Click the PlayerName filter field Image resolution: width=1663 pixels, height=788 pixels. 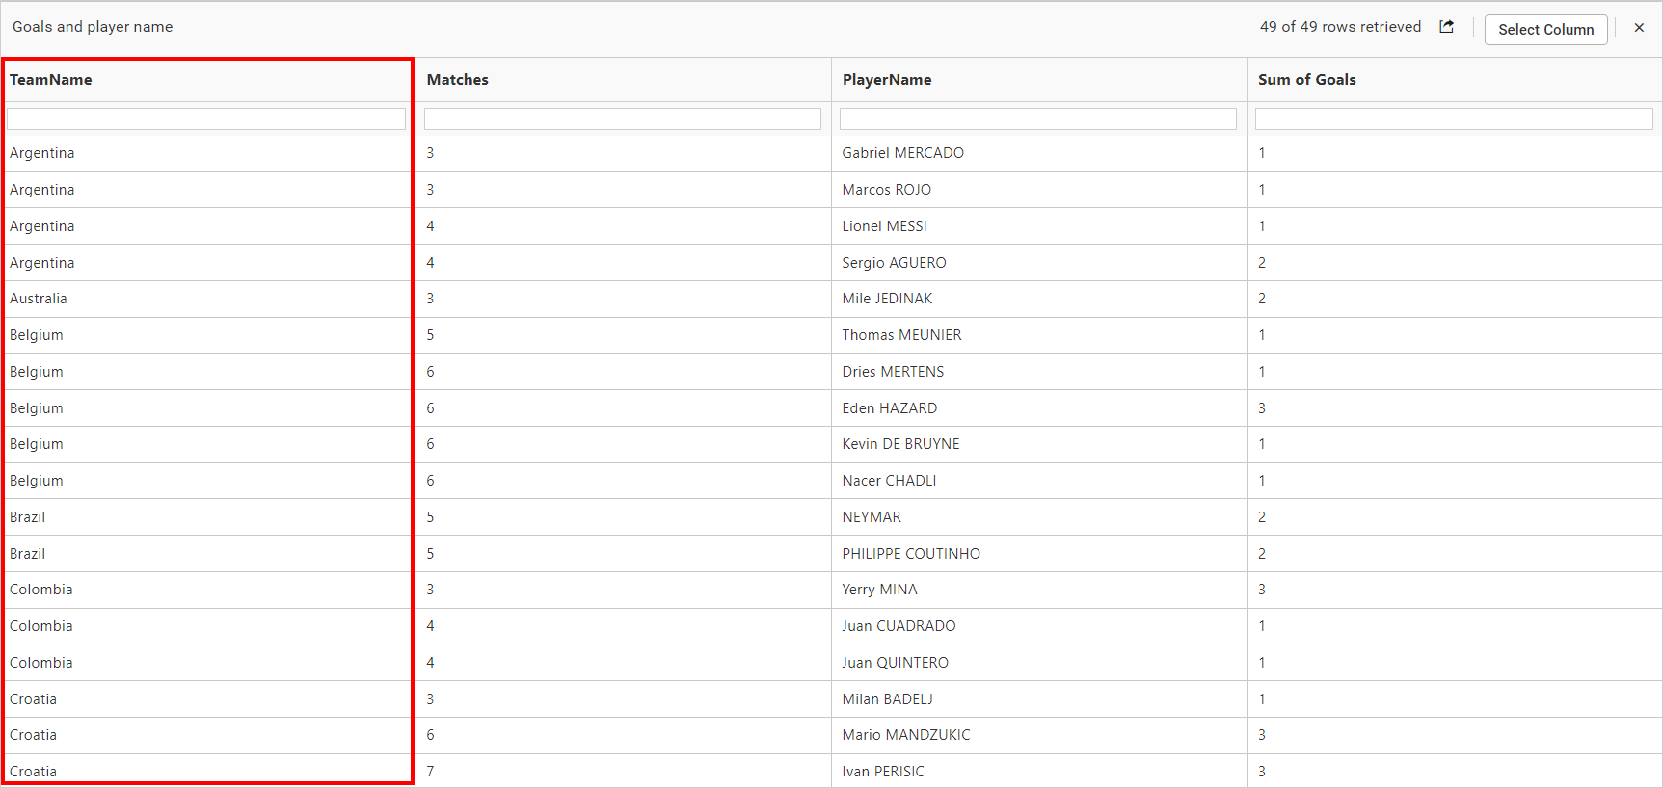click(1038, 118)
